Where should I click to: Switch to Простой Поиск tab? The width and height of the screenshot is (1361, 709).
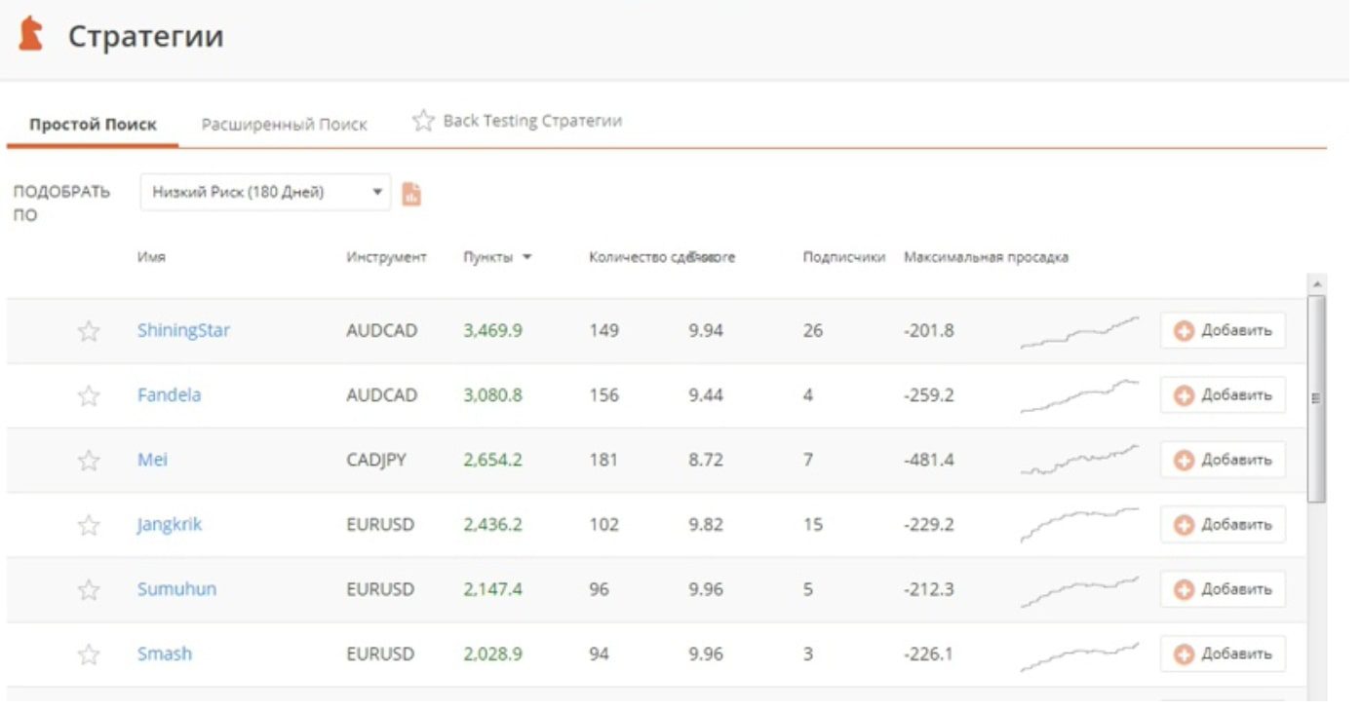(93, 125)
